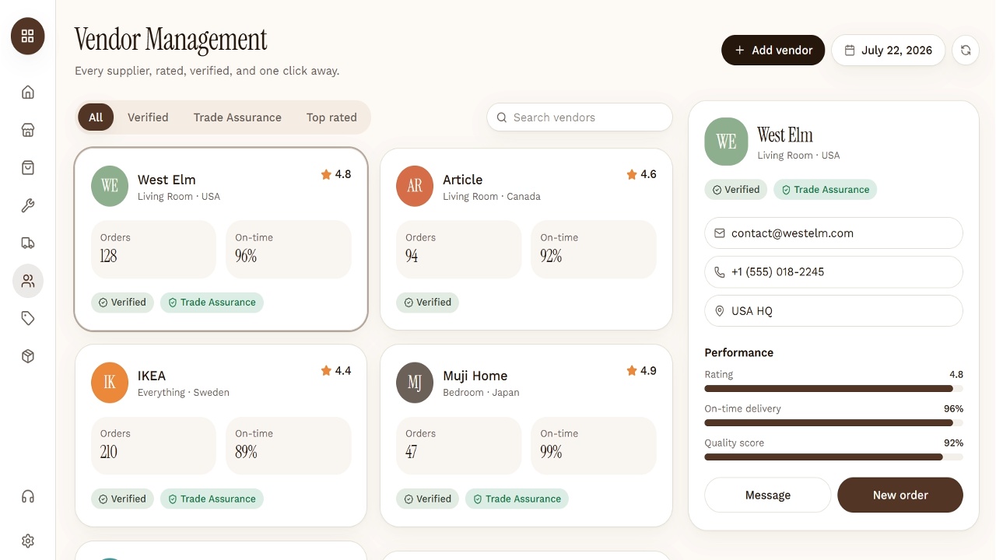Screen dimensions: 996x560
Task: Click the Performance section heading
Action: pos(739,352)
